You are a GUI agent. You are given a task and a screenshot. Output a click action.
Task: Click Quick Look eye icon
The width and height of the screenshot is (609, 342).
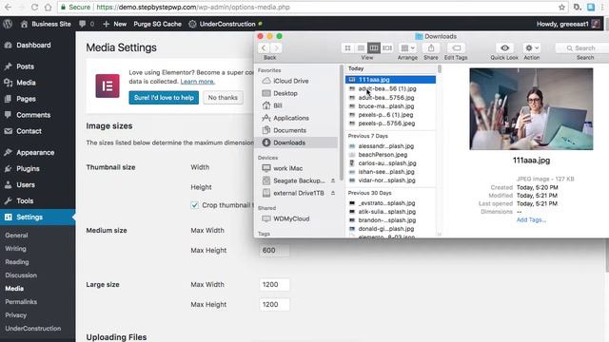[x=504, y=48]
